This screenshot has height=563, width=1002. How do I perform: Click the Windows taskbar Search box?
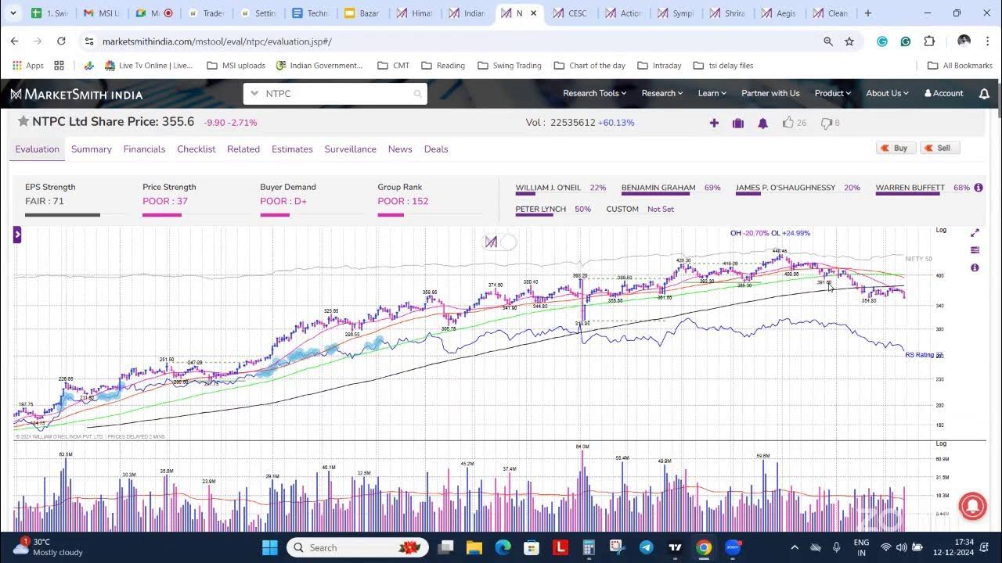click(356, 547)
